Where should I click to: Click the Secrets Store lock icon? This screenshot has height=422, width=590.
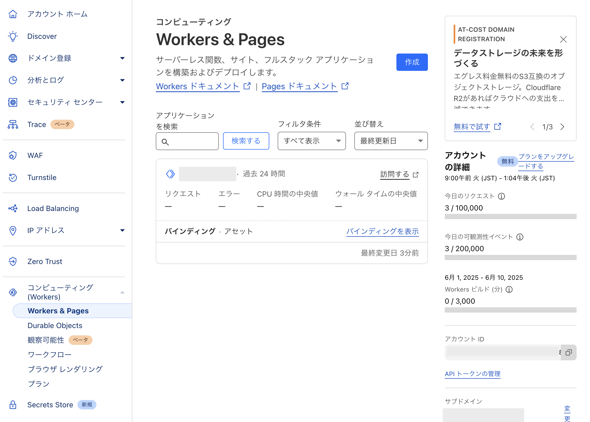(x=13, y=405)
